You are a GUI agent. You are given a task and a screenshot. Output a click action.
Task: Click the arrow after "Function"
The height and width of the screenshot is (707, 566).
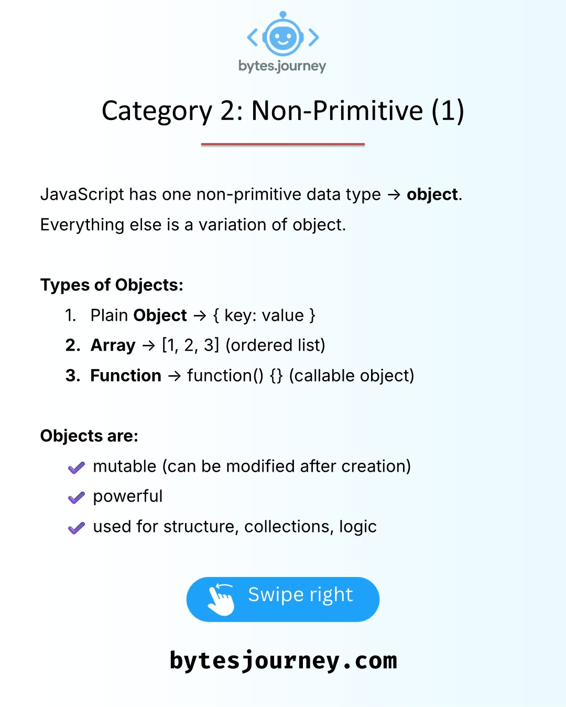pyautogui.click(x=174, y=376)
